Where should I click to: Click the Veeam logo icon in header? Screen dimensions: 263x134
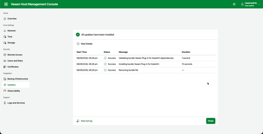click(6, 4)
